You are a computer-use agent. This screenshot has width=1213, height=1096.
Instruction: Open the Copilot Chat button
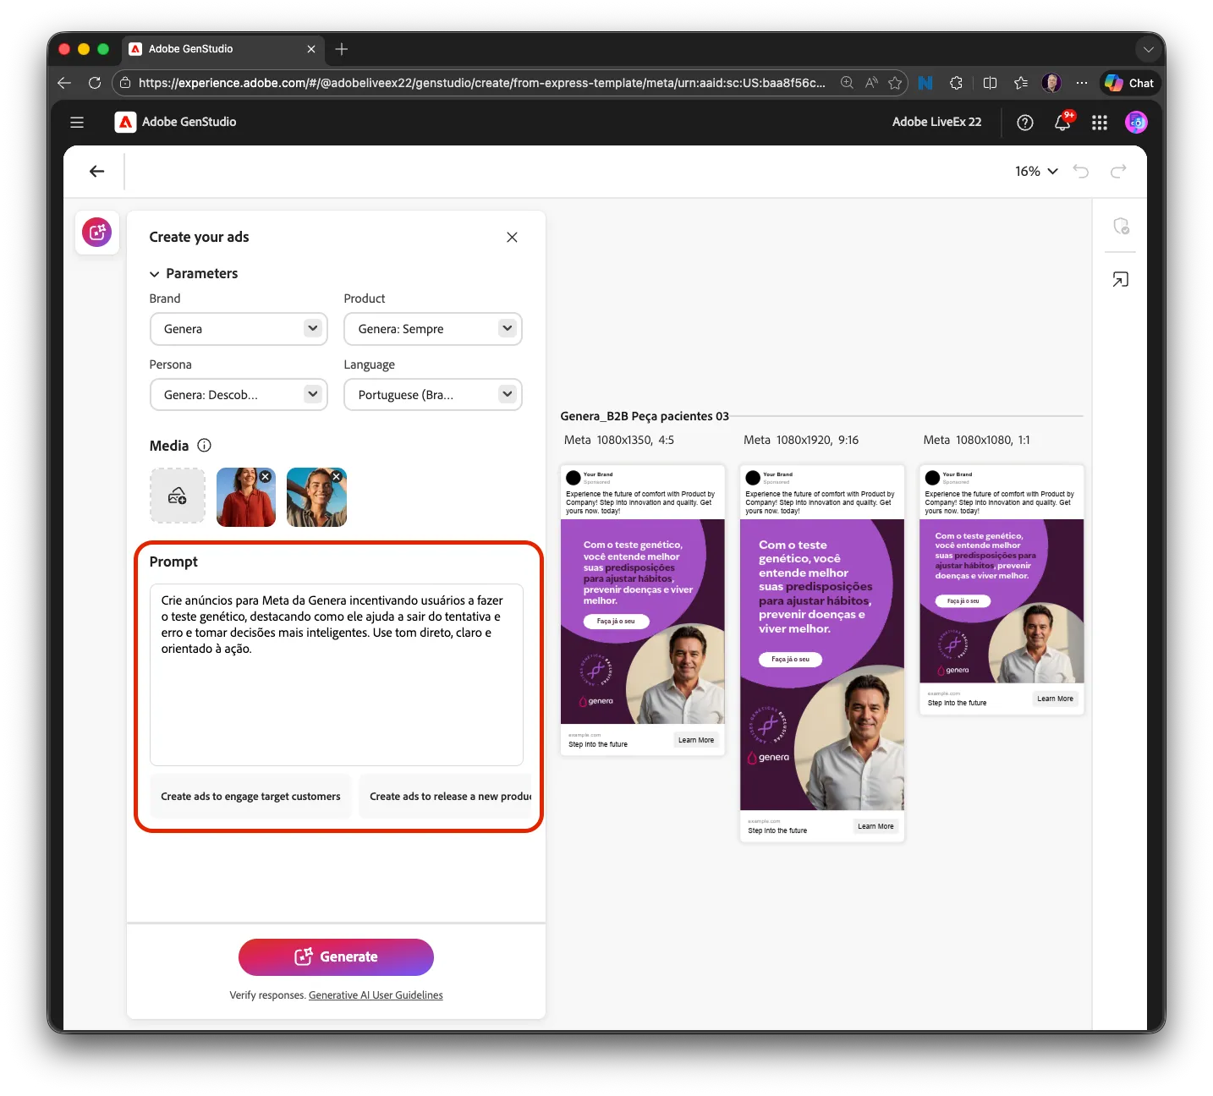tap(1130, 83)
